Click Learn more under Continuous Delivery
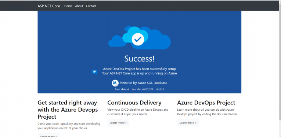Viewport: 281px width, 137px height. 118,123
